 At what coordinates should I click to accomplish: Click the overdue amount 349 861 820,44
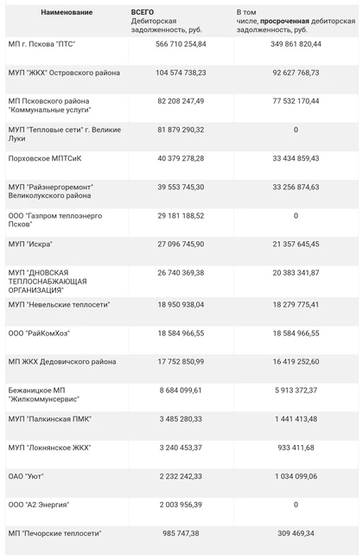[x=296, y=44]
